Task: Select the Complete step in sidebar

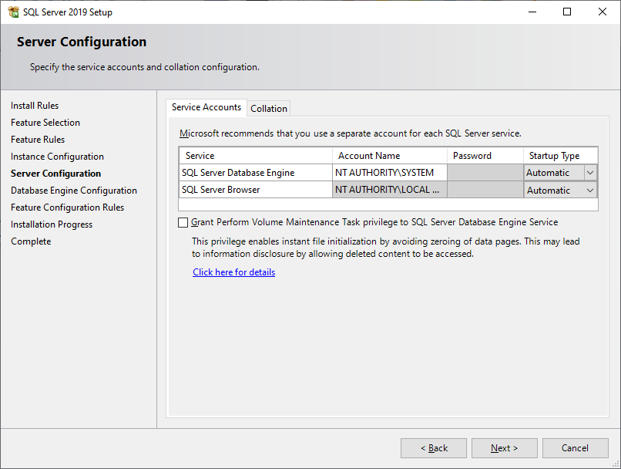Action: (31, 241)
